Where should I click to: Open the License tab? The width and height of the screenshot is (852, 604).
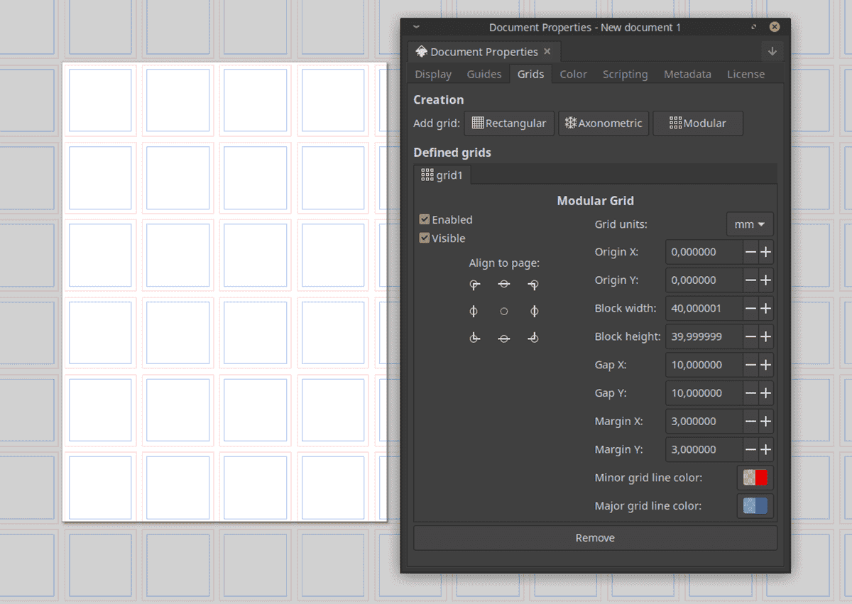745,75
